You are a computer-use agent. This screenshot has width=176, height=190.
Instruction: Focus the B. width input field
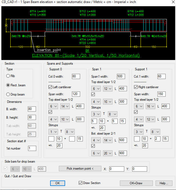pyautogui.click(x=32, y=109)
